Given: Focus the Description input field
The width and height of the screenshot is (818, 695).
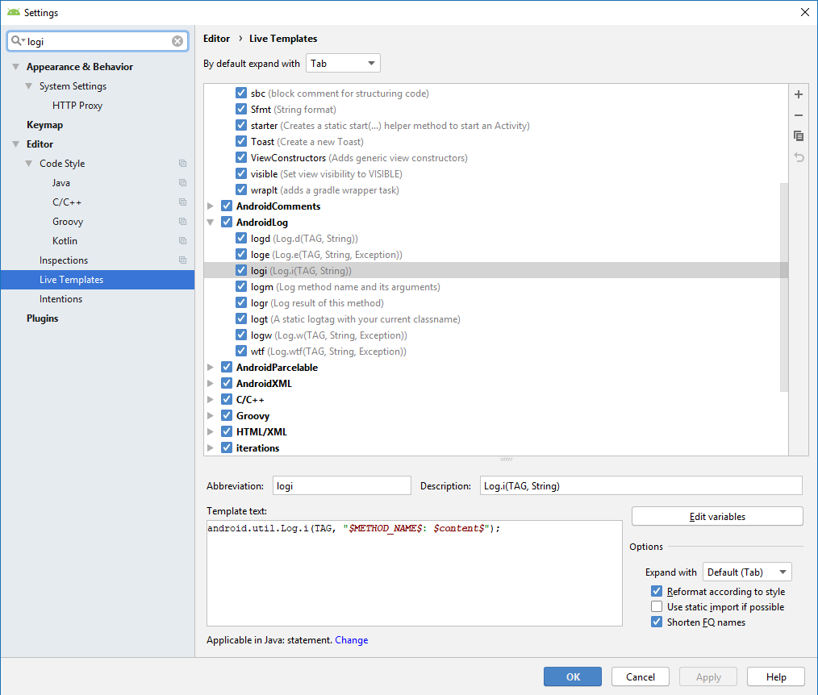Looking at the screenshot, I should pos(641,485).
